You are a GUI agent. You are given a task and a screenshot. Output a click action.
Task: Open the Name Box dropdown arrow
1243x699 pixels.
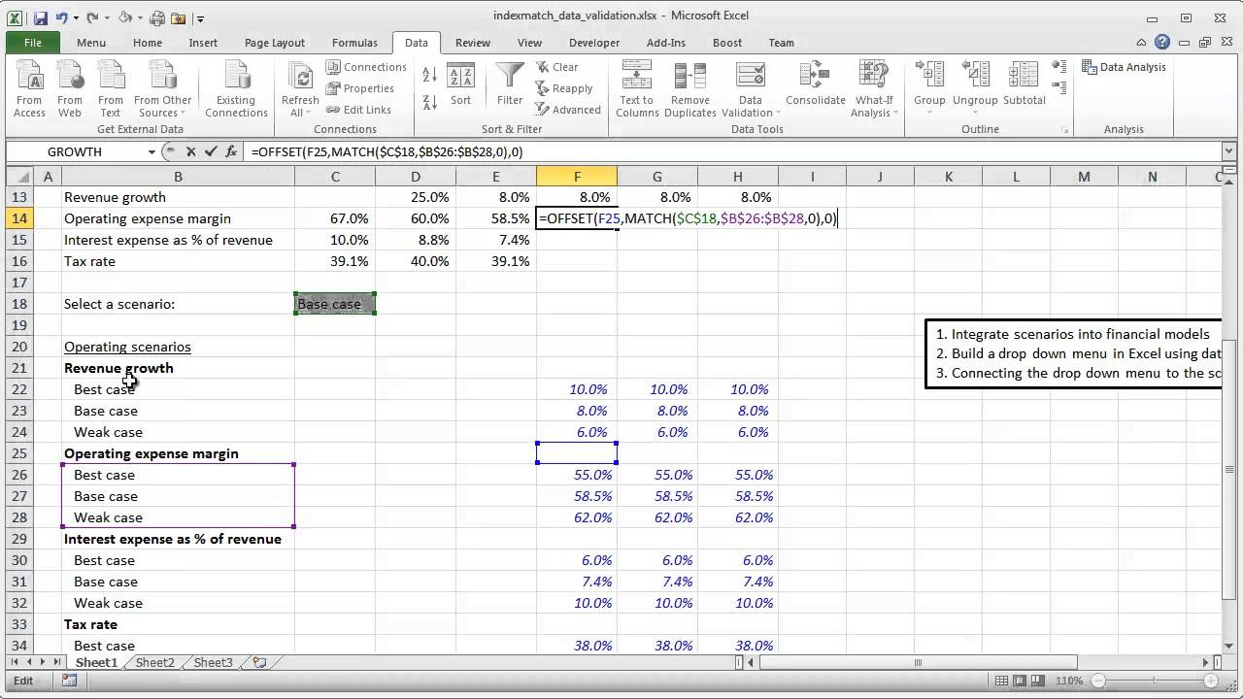151,151
